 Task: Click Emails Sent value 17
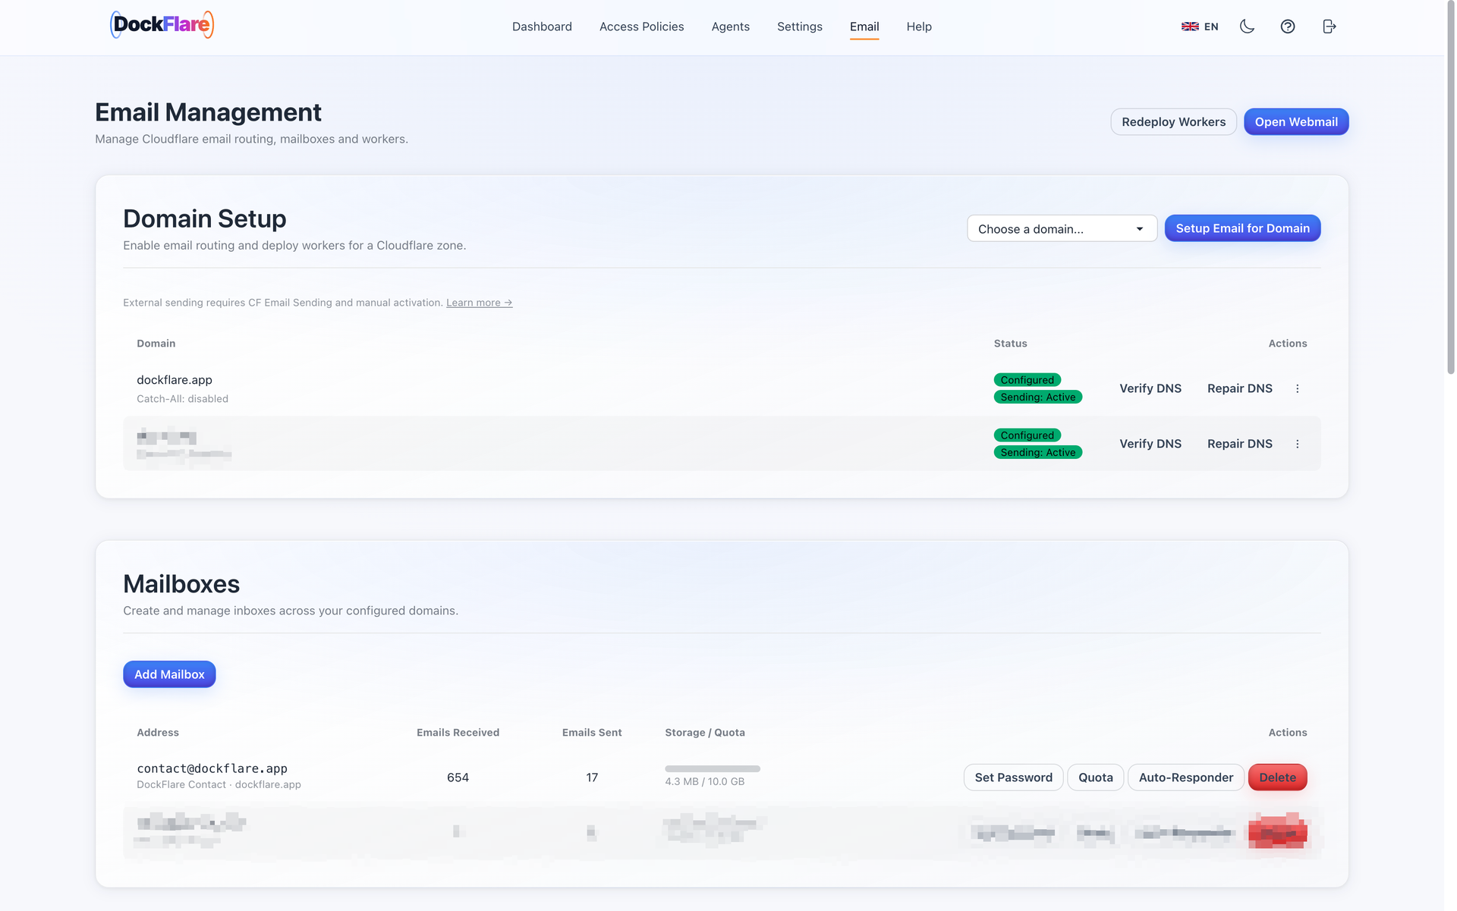[592, 777]
